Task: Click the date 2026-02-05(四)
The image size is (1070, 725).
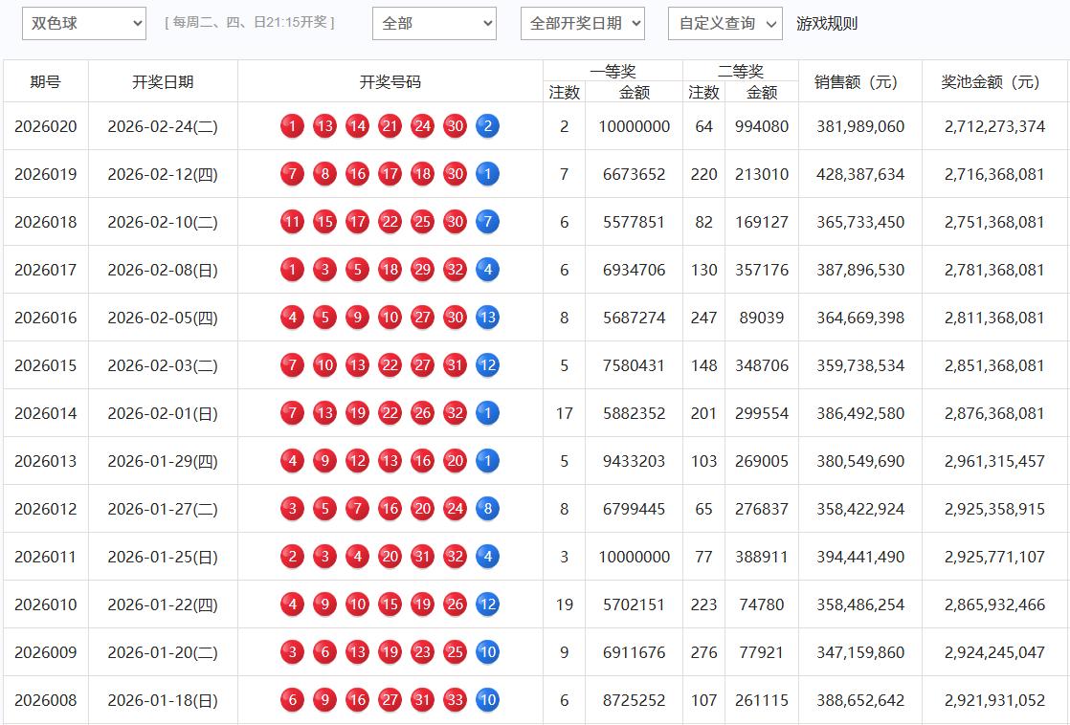Action: 163,318
